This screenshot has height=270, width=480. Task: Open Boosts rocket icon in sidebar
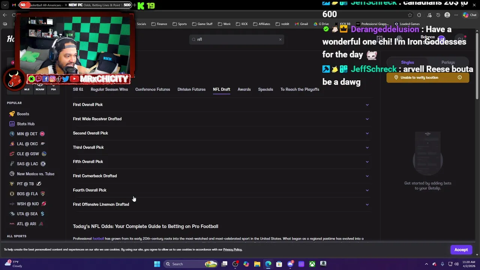point(12,114)
